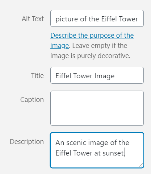Viewport: 151px width, 174px height.
Task: Select the empty Caption textarea
Action: (x=97, y=108)
